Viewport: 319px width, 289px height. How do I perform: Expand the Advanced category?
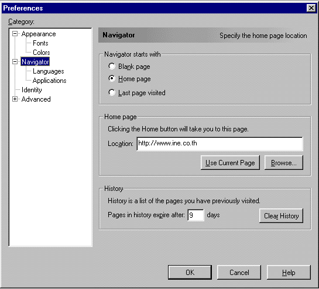[x=15, y=99]
